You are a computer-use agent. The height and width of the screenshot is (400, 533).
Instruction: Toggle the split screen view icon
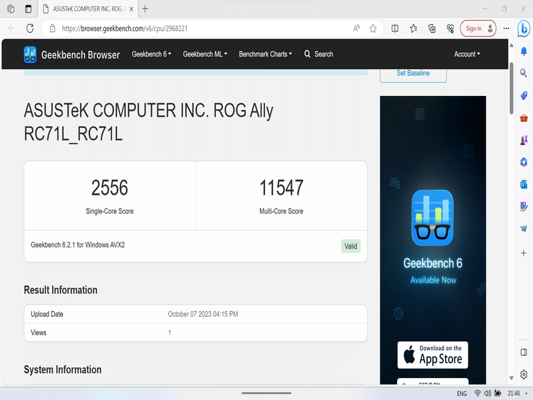(395, 29)
